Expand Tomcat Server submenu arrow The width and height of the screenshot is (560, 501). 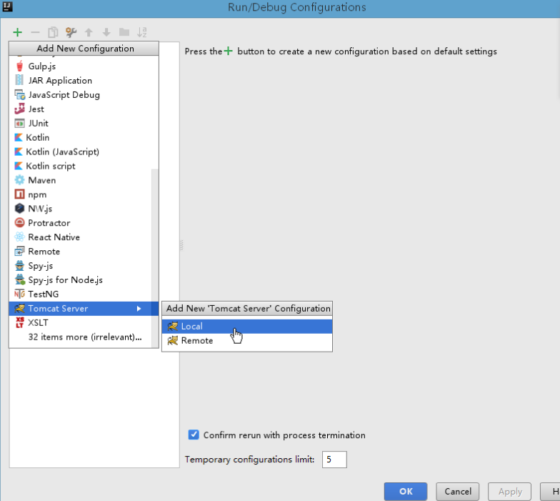click(x=139, y=309)
